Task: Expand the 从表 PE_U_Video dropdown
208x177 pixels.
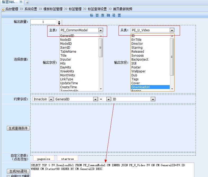Action: pyautogui.click(x=172, y=30)
